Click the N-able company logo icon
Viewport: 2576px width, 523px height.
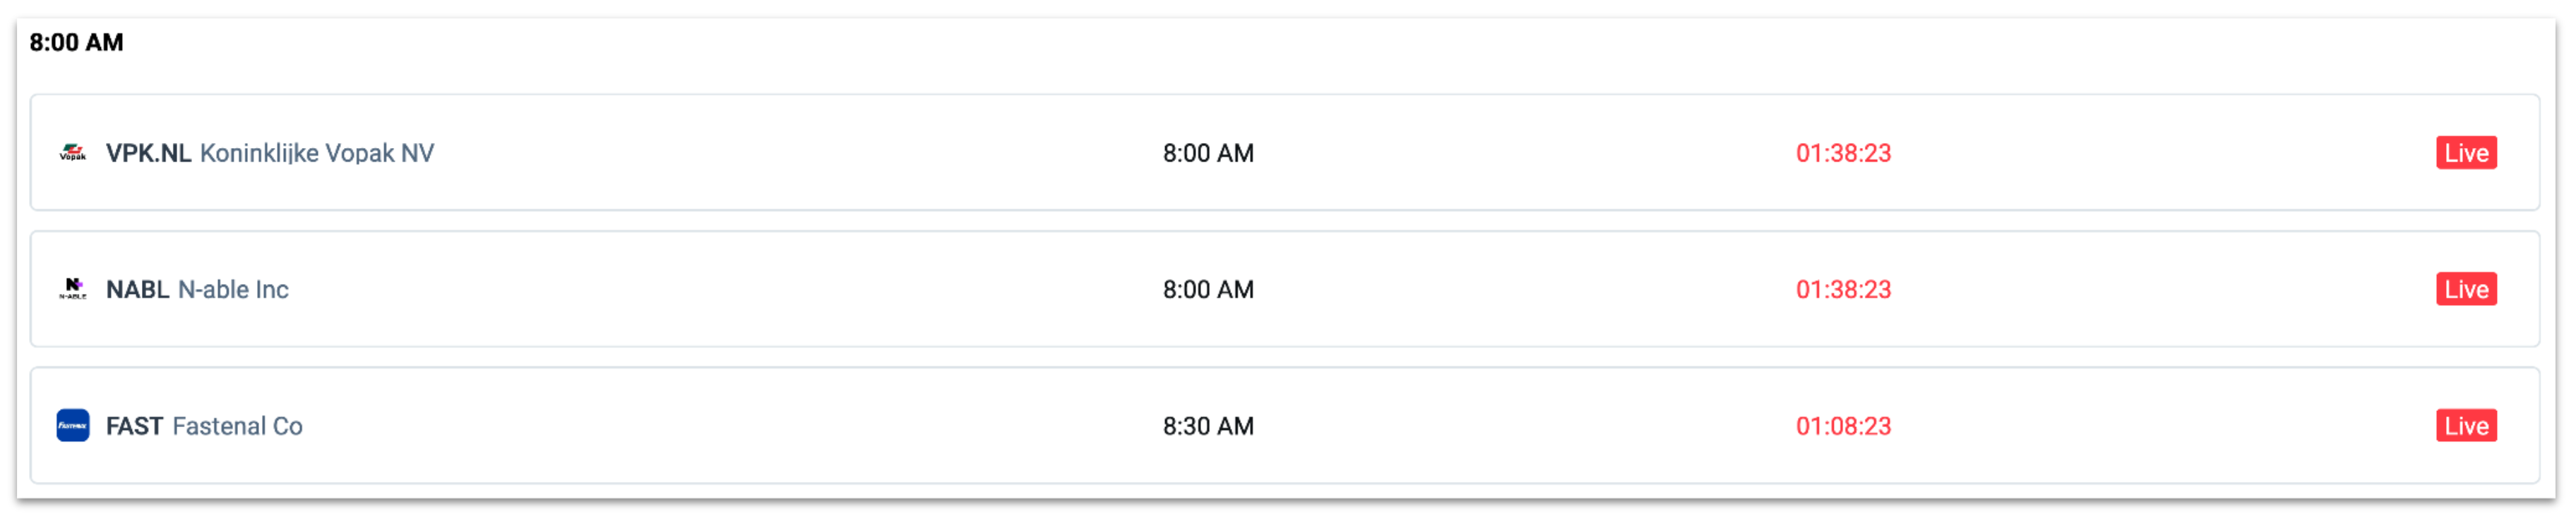click(73, 290)
